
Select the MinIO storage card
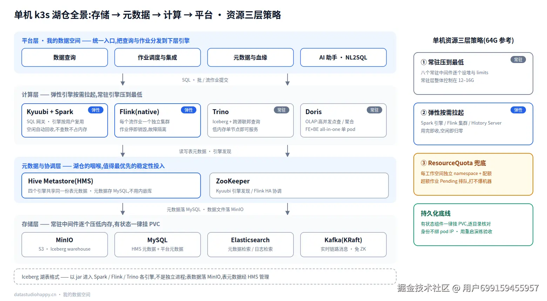click(65, 245)
